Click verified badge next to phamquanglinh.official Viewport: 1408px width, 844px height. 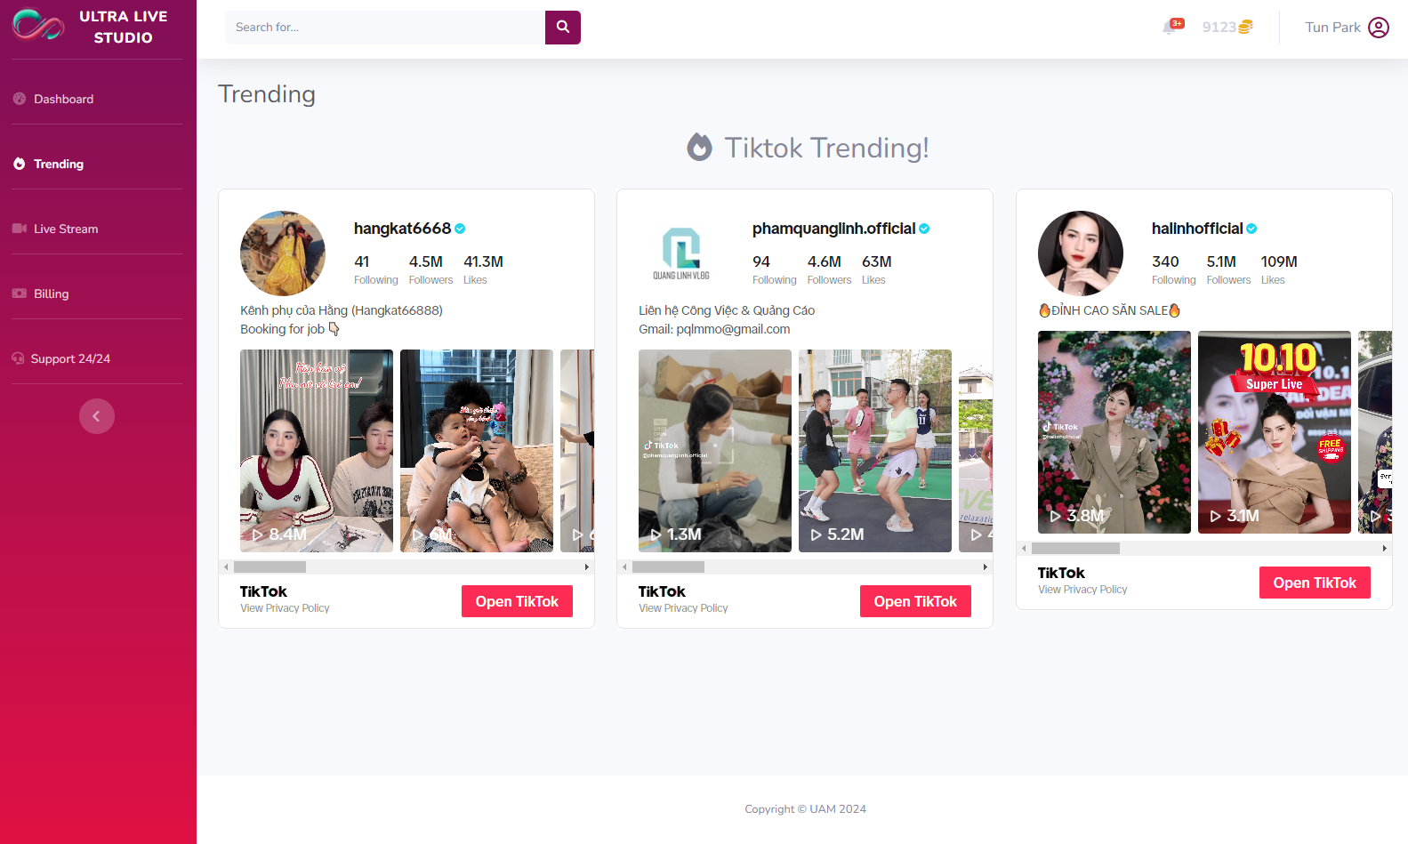point(924,229)
